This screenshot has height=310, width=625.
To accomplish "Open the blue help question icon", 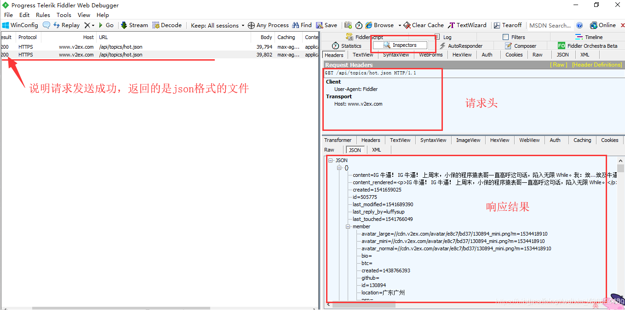I will pyautogui.click(x=579, y=25).
